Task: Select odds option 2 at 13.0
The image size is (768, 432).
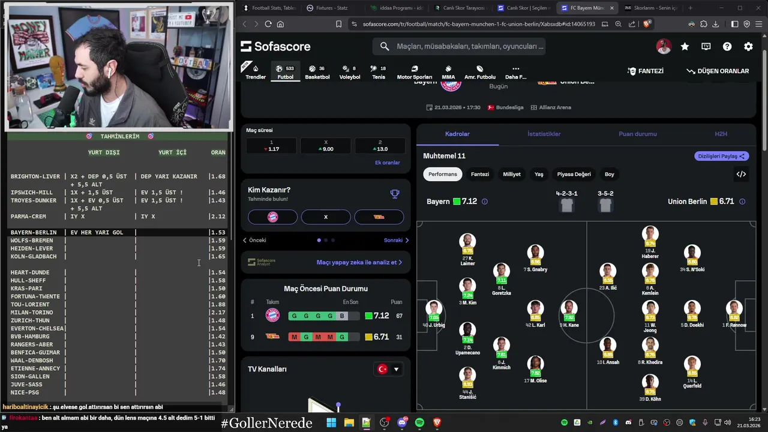Action: pyautogui.click(x=380, y=146)
